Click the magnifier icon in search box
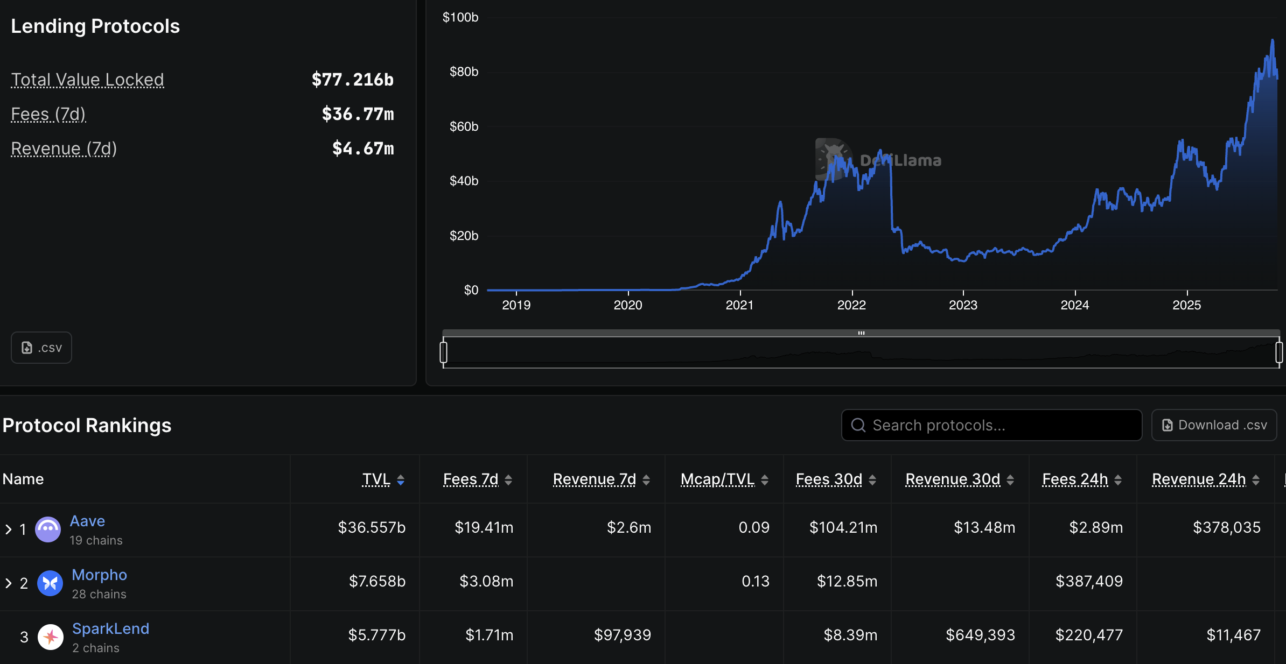Screen dimensions: 1286x664 (x=858, y=425)
